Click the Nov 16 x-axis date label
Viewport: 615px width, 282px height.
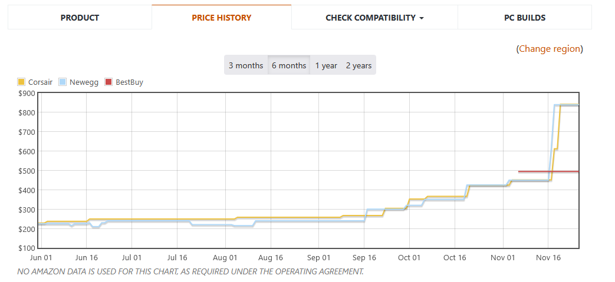[x=548, y=257]
